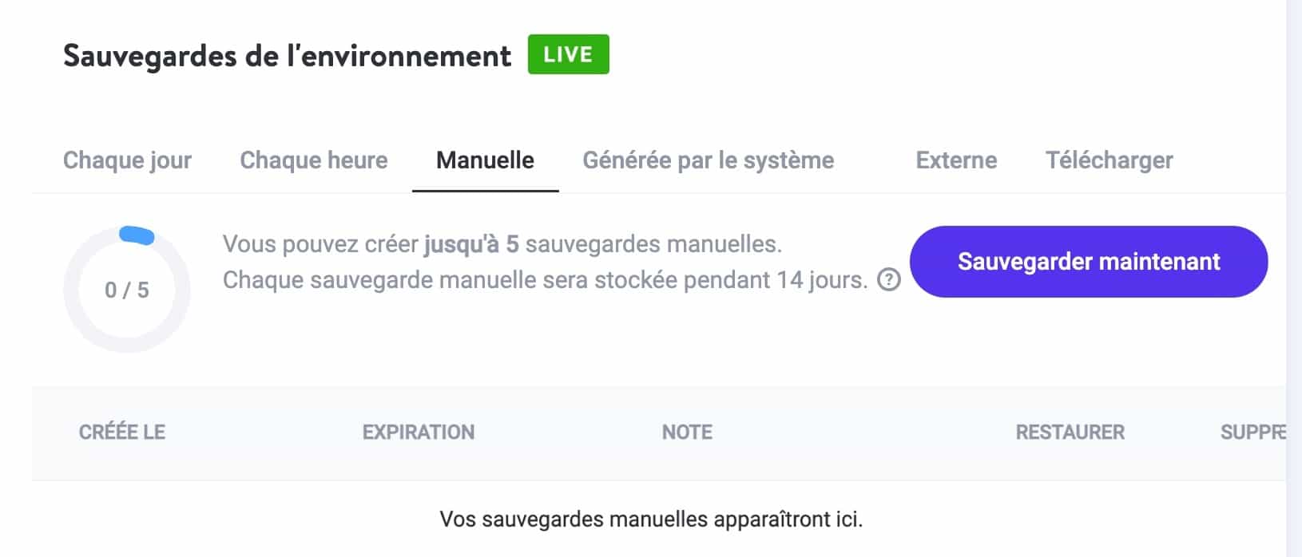Click the Vos sauvegardes manuelles placeholder text
Screen dimensions: 1302x557
(651, 519)
